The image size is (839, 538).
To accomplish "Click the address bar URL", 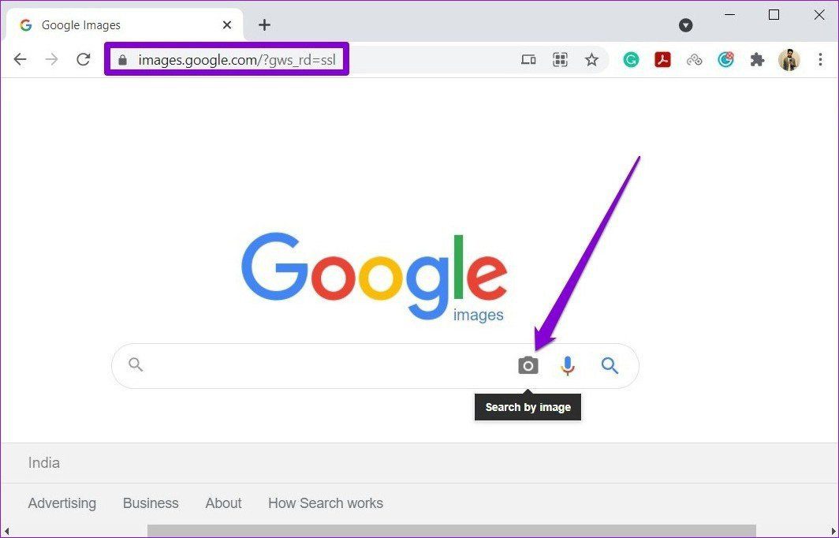I will [237, 60].
